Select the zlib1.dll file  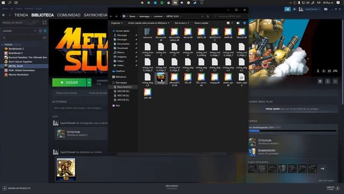click(147, 93)
